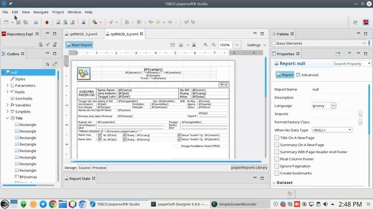
Task: Click the third Repository Explorer toolbar icon
Action: pyautogui.click(x=55, y=44)
